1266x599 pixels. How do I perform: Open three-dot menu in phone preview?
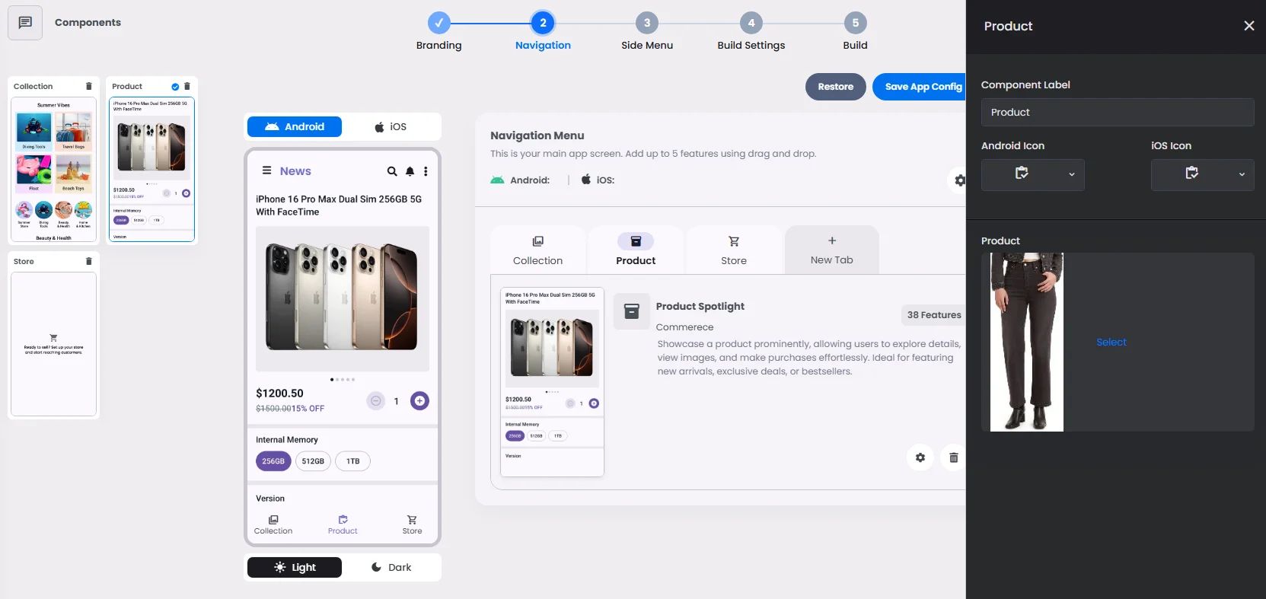(426, 171)
